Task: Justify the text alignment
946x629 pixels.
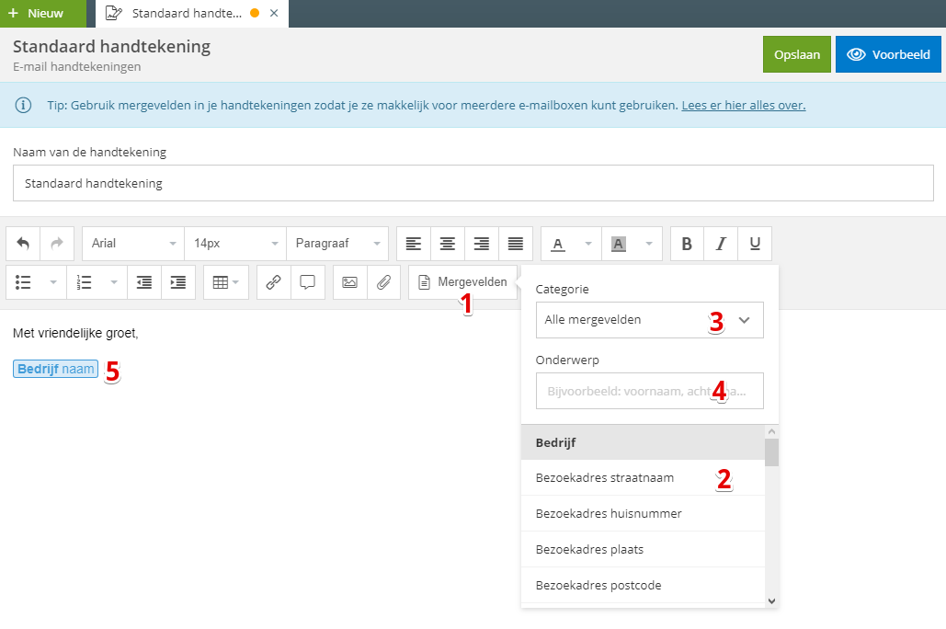Action: tap(515, 244)
